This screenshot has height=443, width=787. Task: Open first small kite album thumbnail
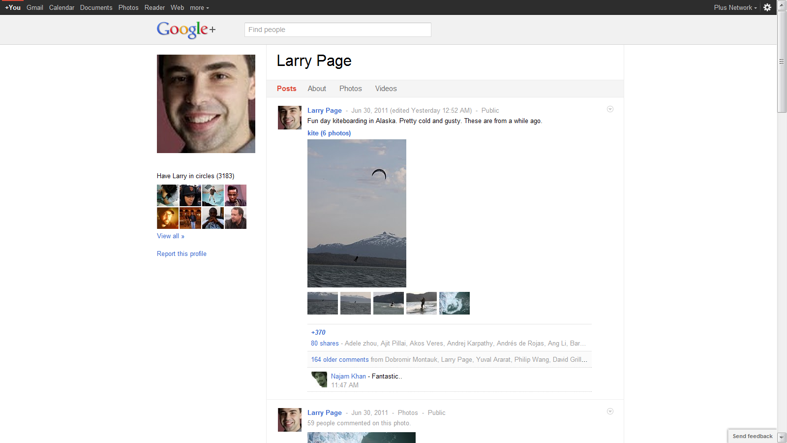[323, 303]
